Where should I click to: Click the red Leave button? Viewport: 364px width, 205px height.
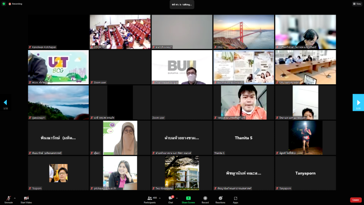[x=356, y=200]
